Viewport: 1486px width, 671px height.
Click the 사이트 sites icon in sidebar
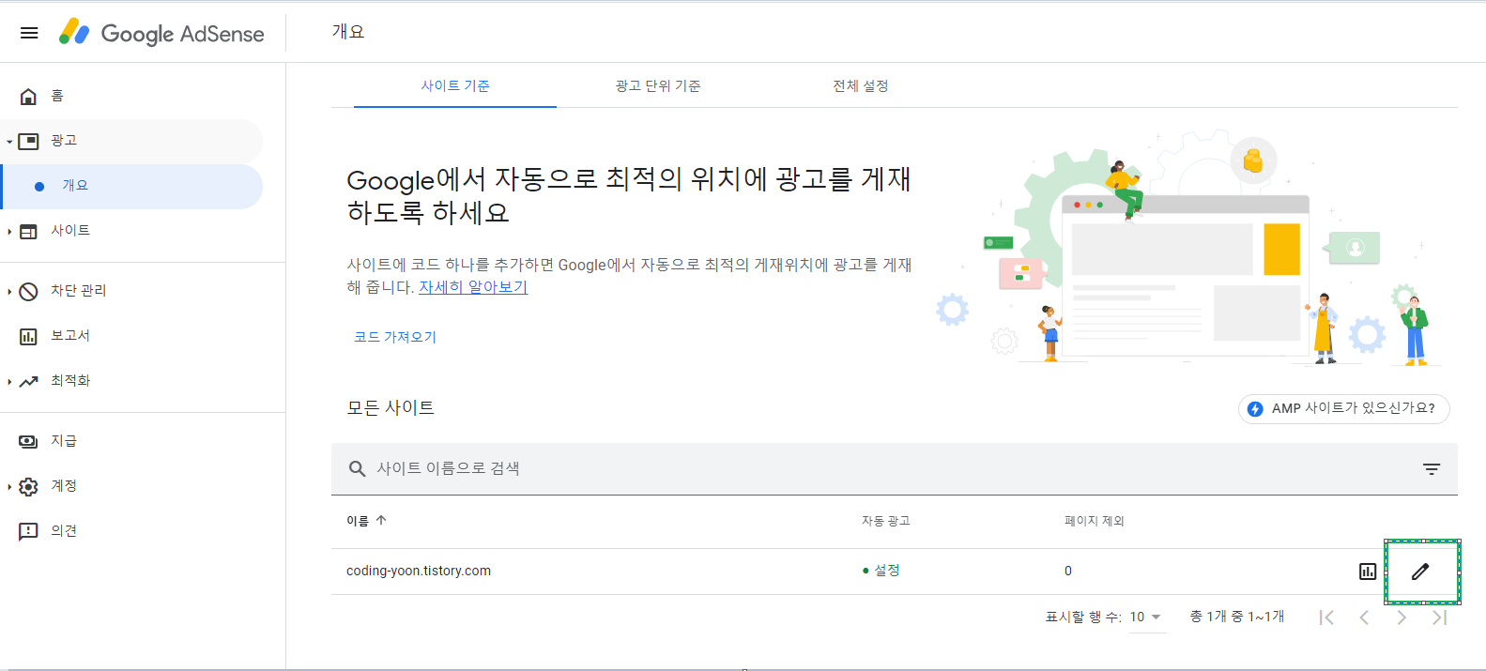coord(29,231)
